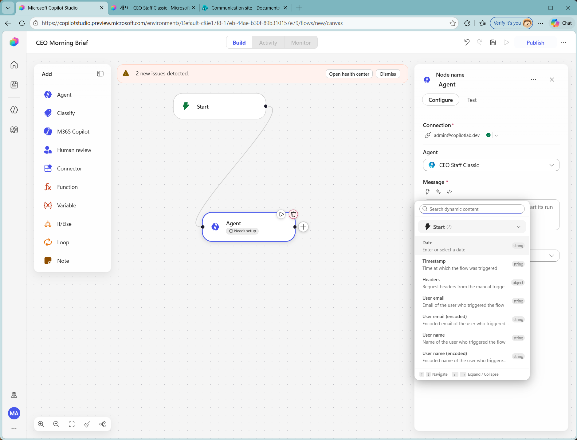Viewport: 577px width, 440px height.
Task: Open the dropdown hidden behind the content picker
Action: [x=551, y=256]
